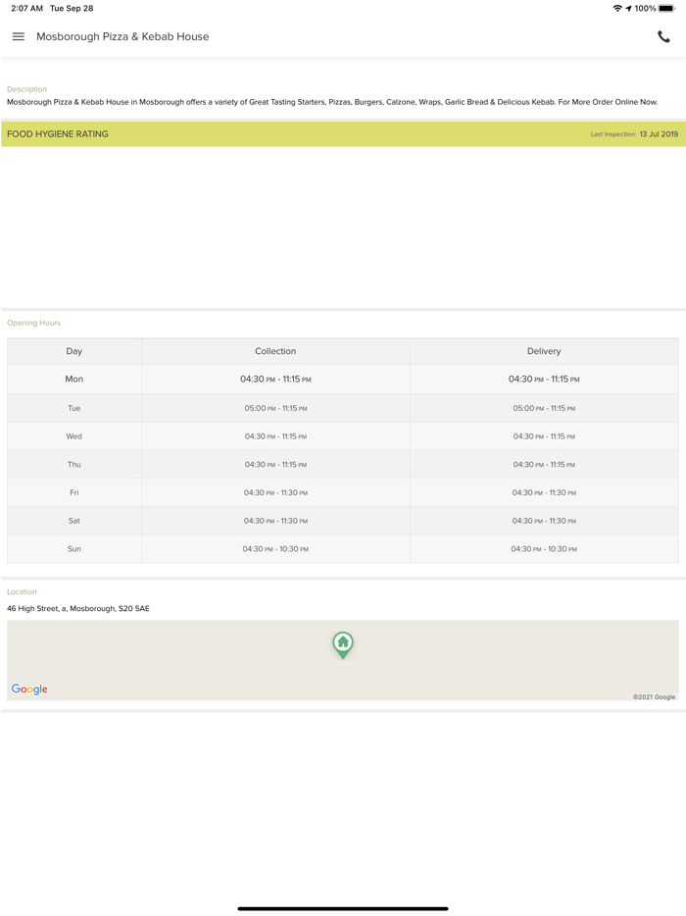Click Wednesday collection hours cell

(x=275, y=436)
